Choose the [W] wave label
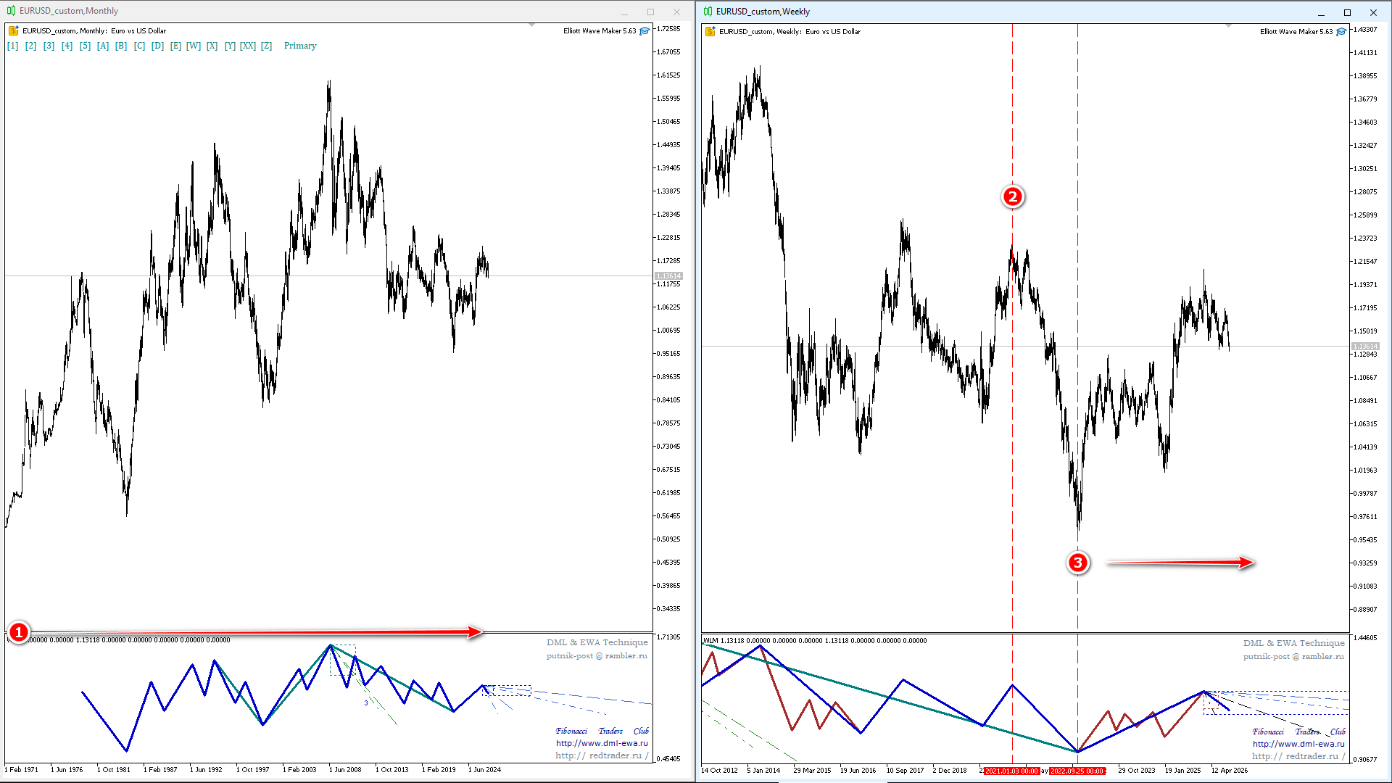This screenshot has width=1392, height=783. pyautogui.click(x=194, y=46)
